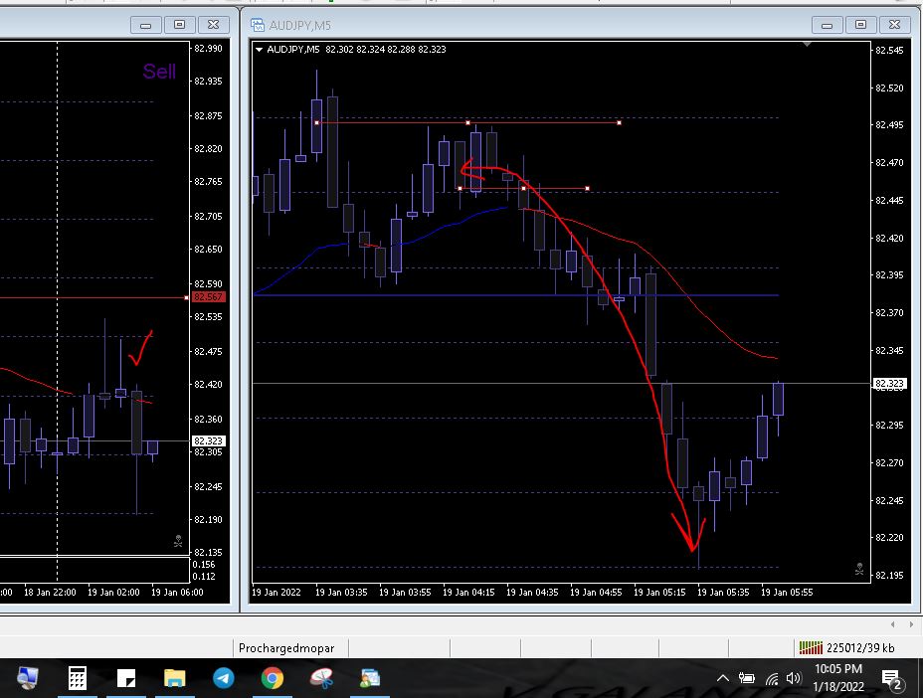Viewport: 923px width, 698px height.
Task: Open Google Chrome from the taskbar
Action: (x=272, y=678)
